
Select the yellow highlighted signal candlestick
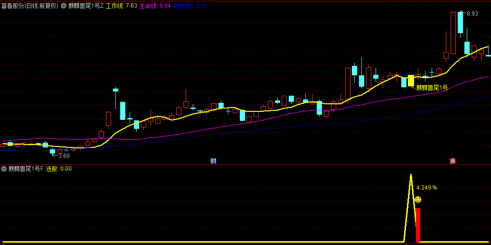coord(411,80)
